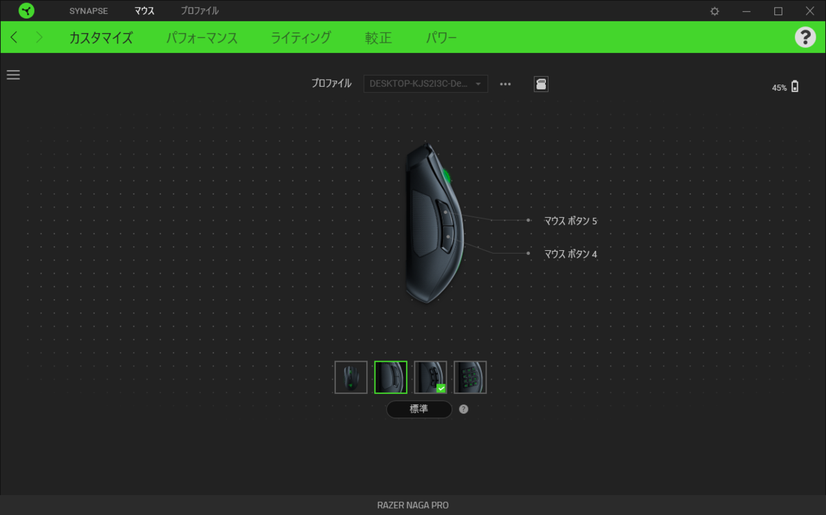The width and height of the screenshot is (826, 515).
Task: Go back with the left arrow
Action: 14,37
